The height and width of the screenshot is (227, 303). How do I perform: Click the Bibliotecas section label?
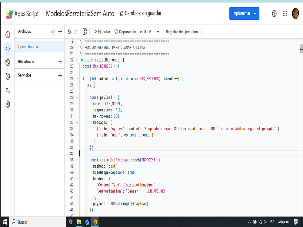26,62
